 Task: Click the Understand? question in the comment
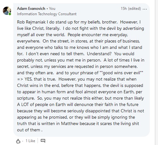[x=99, y=54]
